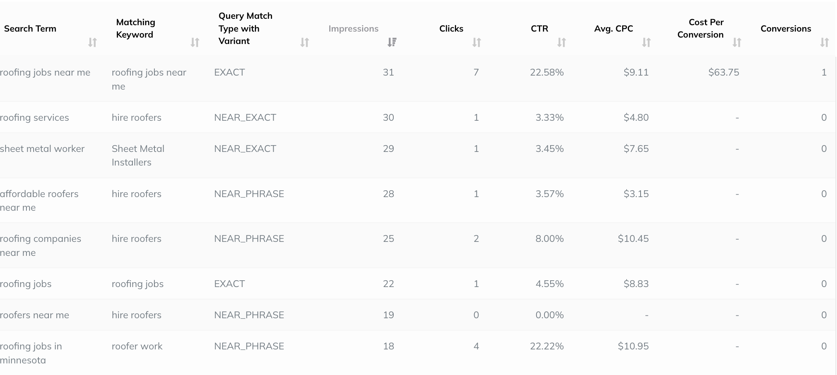Viewport: 837px width, 375px height.
Task: Click the Conversions column header label
Action: (x=786, y=28)
